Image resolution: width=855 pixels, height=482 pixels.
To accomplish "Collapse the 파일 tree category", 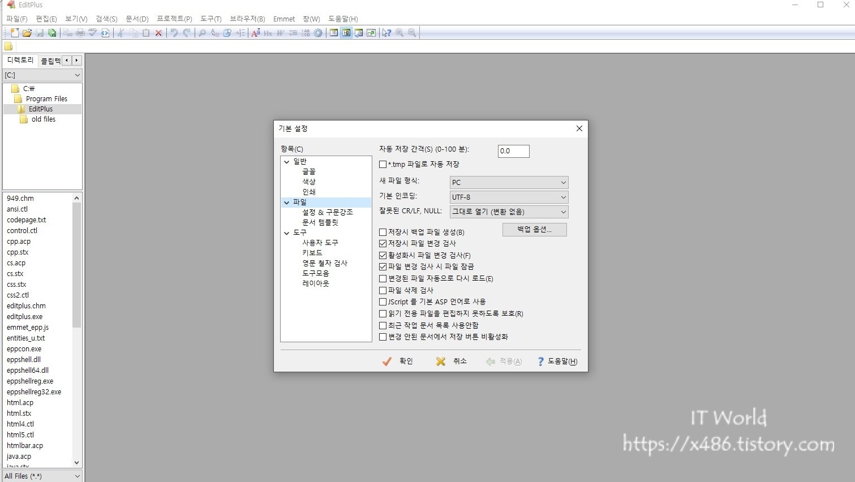I will pyautogui.click(x=286, y=203).
